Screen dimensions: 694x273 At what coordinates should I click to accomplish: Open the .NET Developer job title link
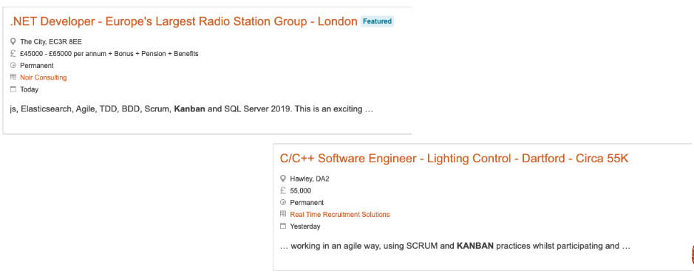[x=183, y=21]
